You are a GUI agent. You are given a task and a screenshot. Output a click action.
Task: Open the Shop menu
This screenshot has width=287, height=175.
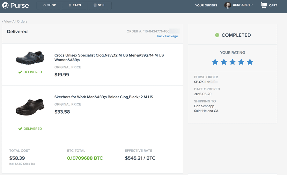coord(49,5)
